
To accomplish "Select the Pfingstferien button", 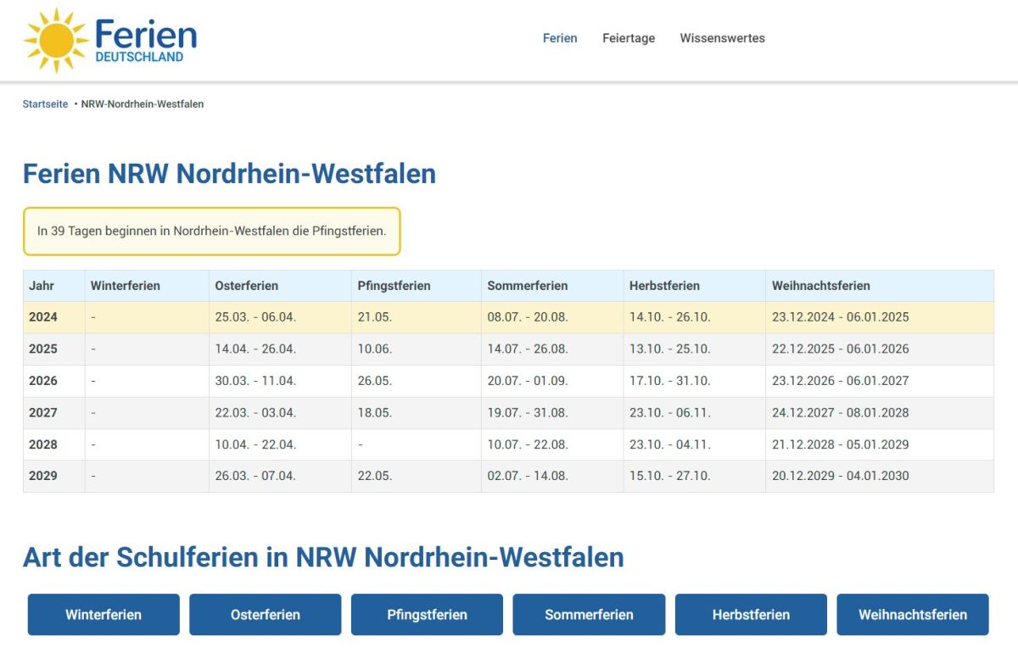I will [427, 614].
